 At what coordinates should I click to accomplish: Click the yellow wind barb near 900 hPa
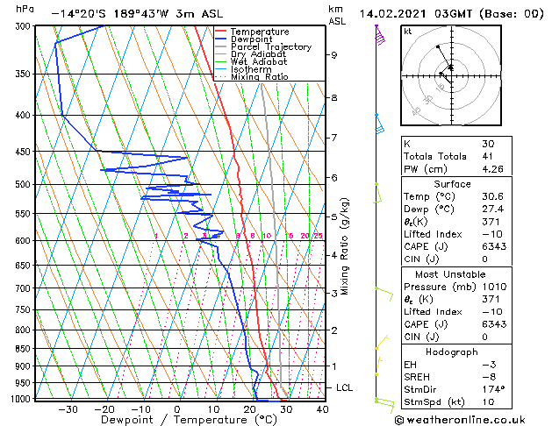[378, 367]
